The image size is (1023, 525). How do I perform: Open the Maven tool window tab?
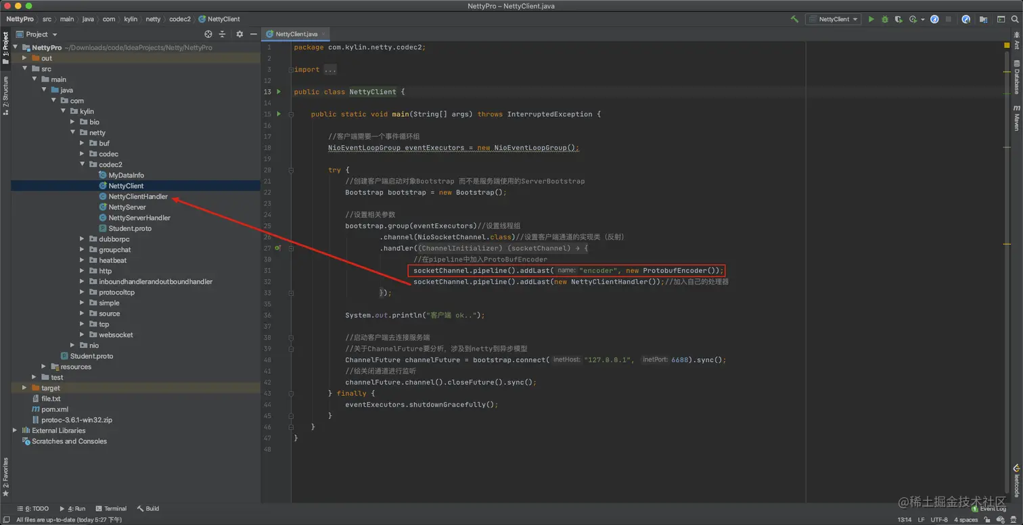[x=1016, y=118]
